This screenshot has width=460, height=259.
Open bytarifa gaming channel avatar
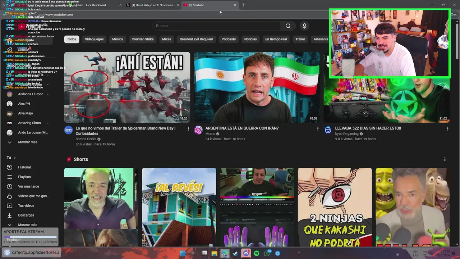pyautogui.click(x=328, y=130)
